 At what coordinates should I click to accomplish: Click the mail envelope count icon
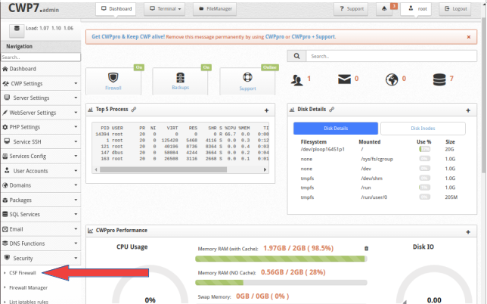pyautogui.click(x=344, y=79)
